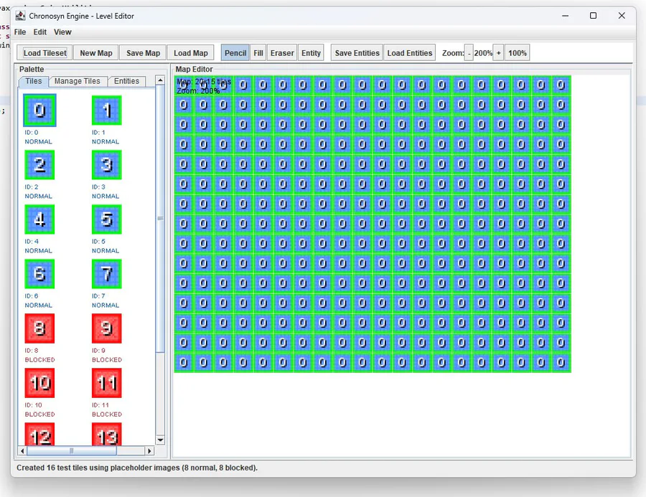Click Save Map button
Image resolution: width=646 pixels, height=497 pixels.
click(x=143, y=53)
